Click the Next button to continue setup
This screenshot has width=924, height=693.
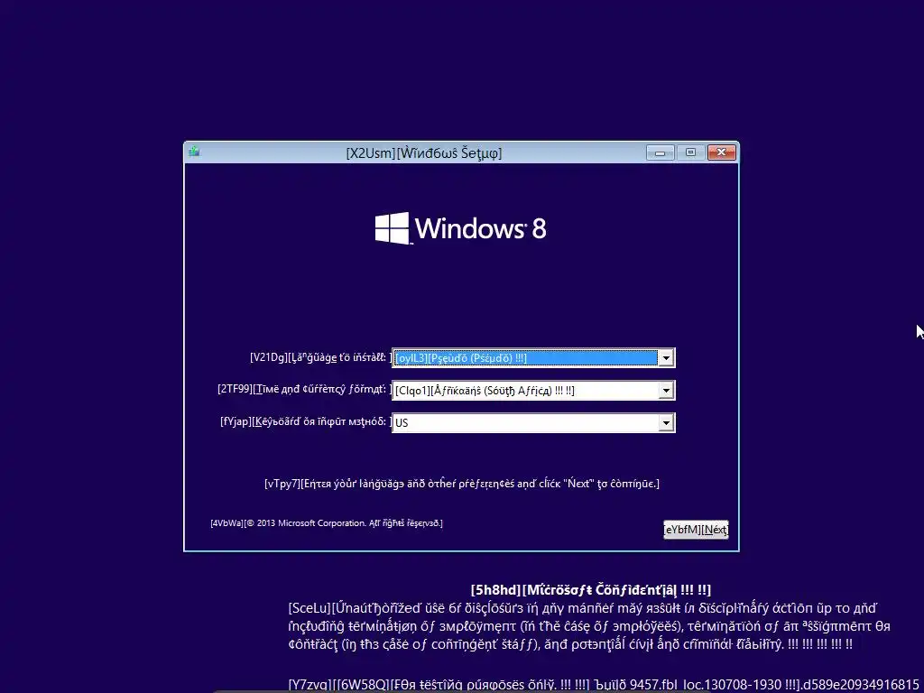[x=696, y=529]
